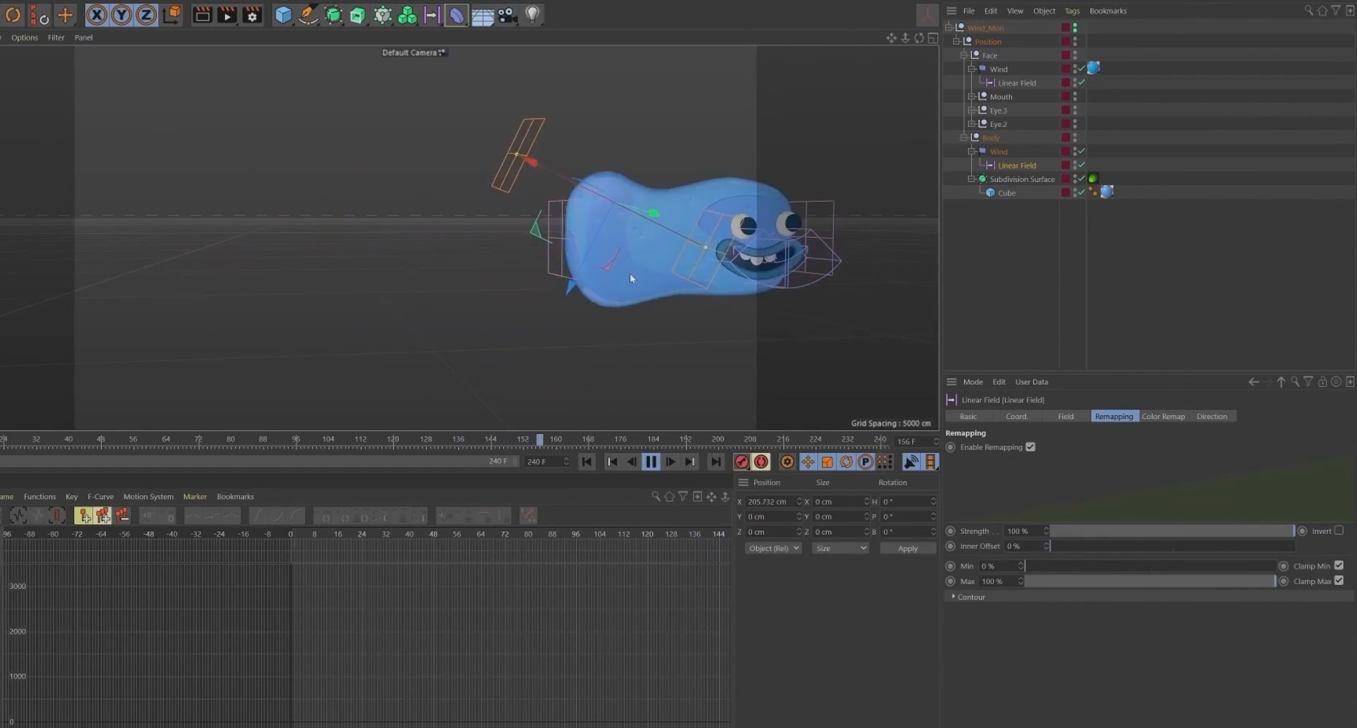Click the Strength slider bar

(x=1171, y=531)
